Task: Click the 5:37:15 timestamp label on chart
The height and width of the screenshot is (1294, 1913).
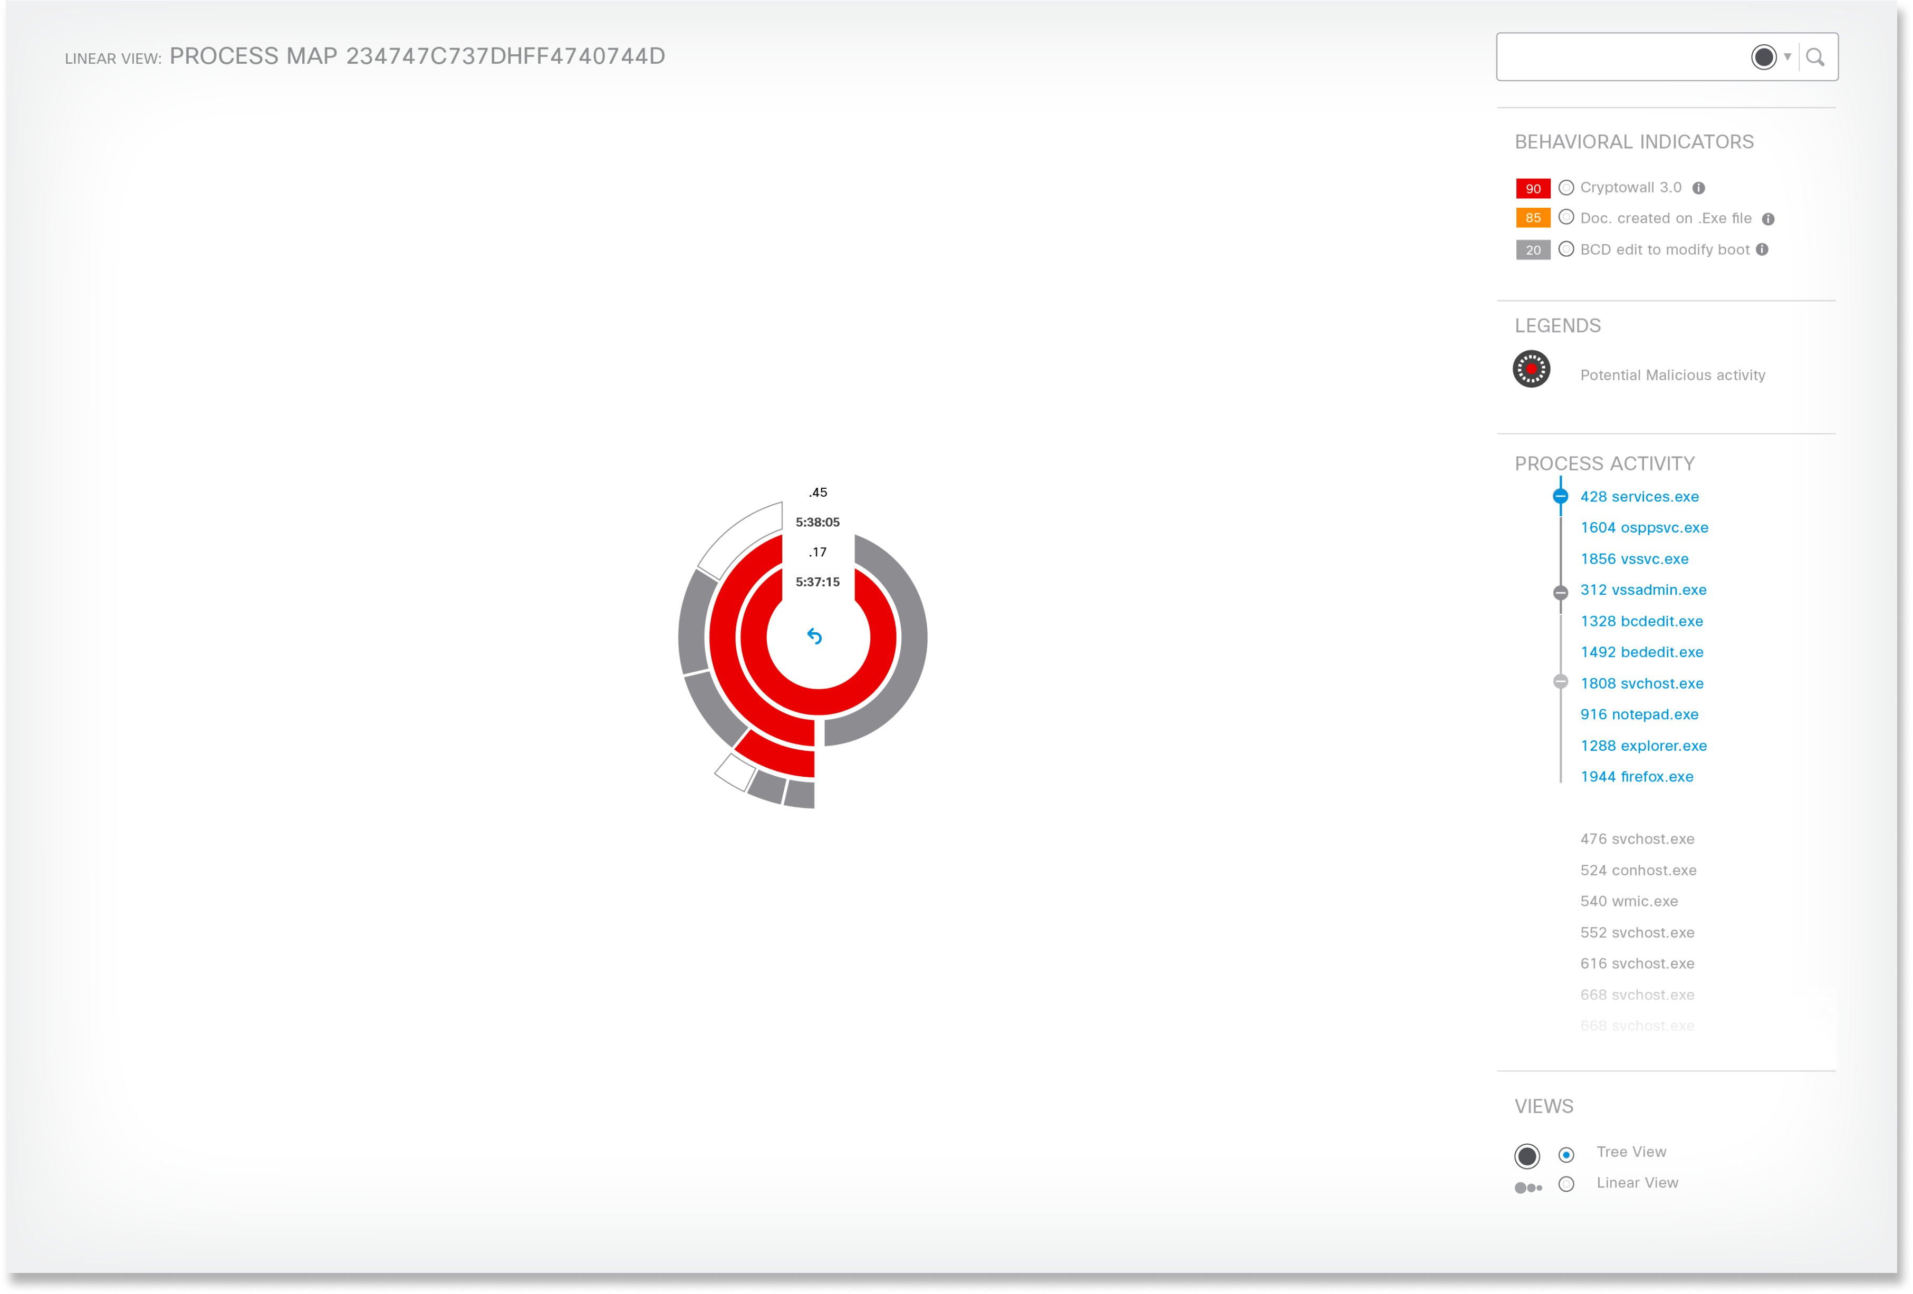Action: pyautogui.click(x=818, y=582)
